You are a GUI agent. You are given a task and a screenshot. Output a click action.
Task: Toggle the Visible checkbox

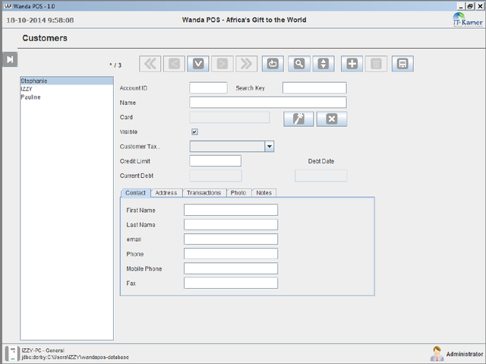(194, 131)
